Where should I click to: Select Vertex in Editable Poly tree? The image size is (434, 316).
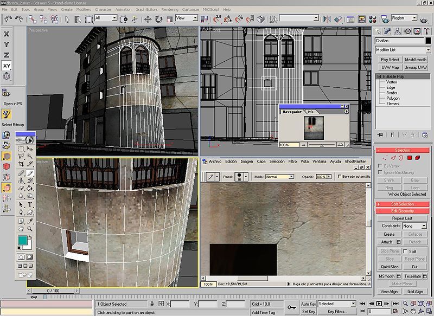[x=391, y=82]
